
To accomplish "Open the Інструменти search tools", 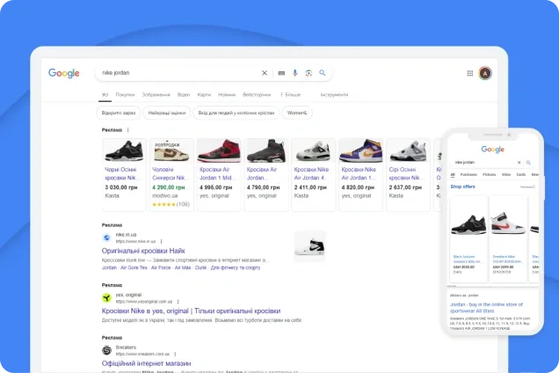I will click(334, 95).
